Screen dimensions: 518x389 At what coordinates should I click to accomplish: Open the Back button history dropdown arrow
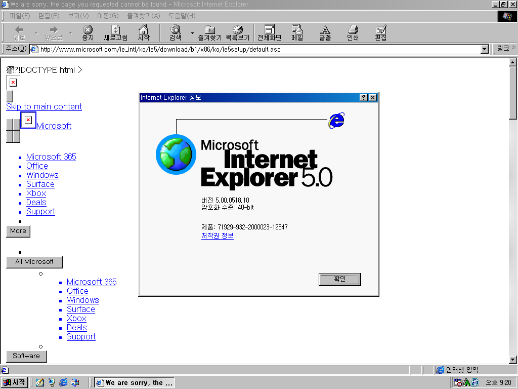(x=36, y=33)
